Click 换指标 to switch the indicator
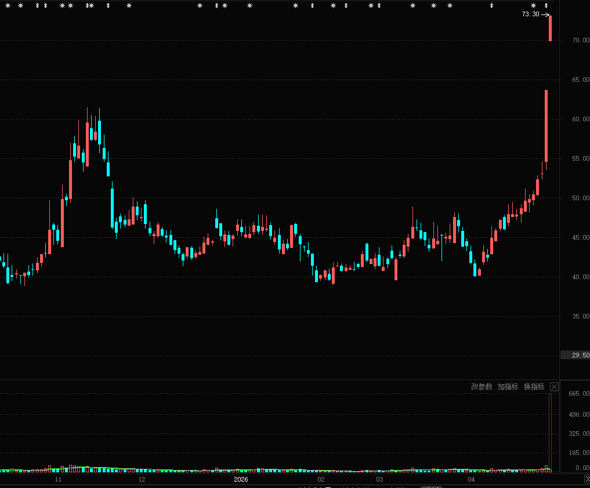The height and width of the screenshot is (488, 590). [x=534, y=386]
